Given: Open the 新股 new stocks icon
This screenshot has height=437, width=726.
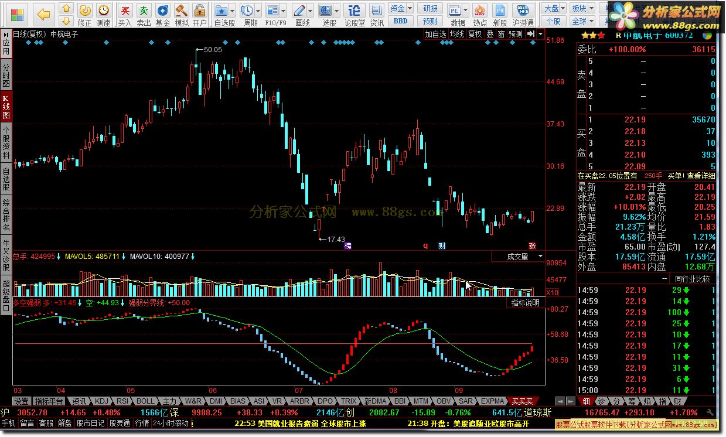Looking at the screenshot, I should 500,15.
